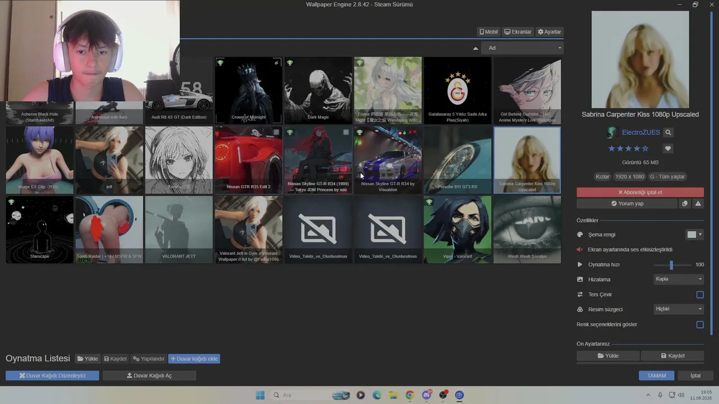Rate wallpaper using the star rating
This screenshot has width=719, height=404.
coord(629,149)
